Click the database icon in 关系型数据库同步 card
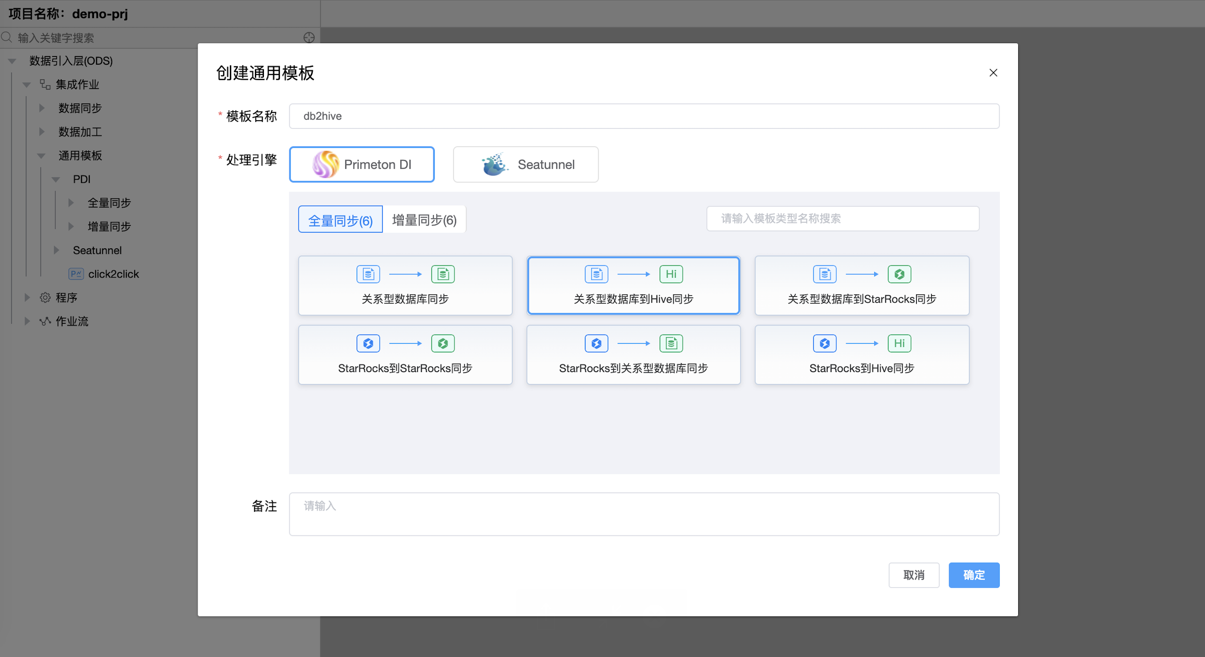Viewport: 1205px width, 657px height. coord(368,274)
